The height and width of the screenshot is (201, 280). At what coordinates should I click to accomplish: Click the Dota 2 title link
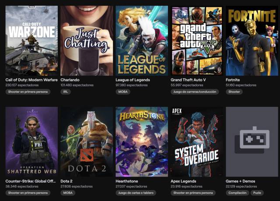tap(66, 181)
